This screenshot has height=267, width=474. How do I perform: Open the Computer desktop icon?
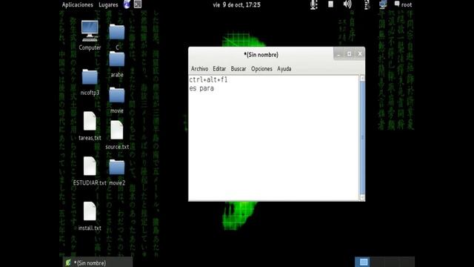pos(90,31)
